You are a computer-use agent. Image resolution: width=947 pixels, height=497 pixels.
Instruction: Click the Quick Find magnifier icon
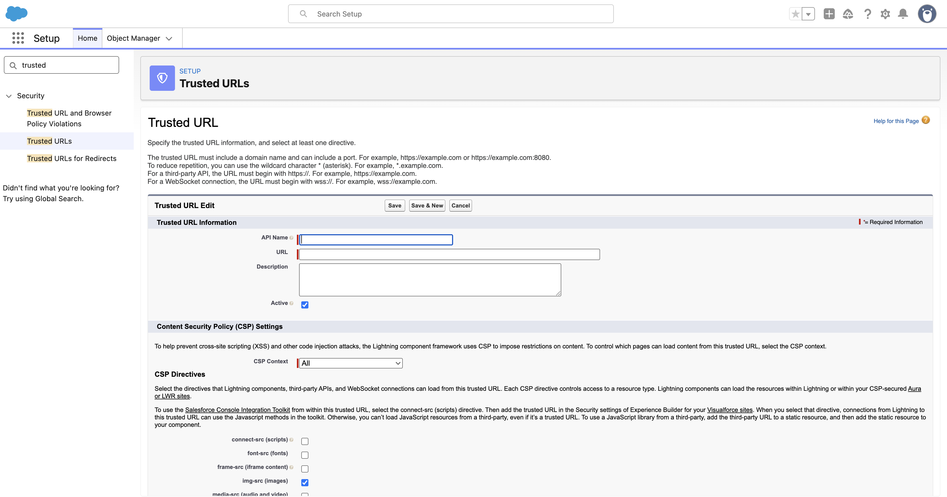click(x=13, y=65)
